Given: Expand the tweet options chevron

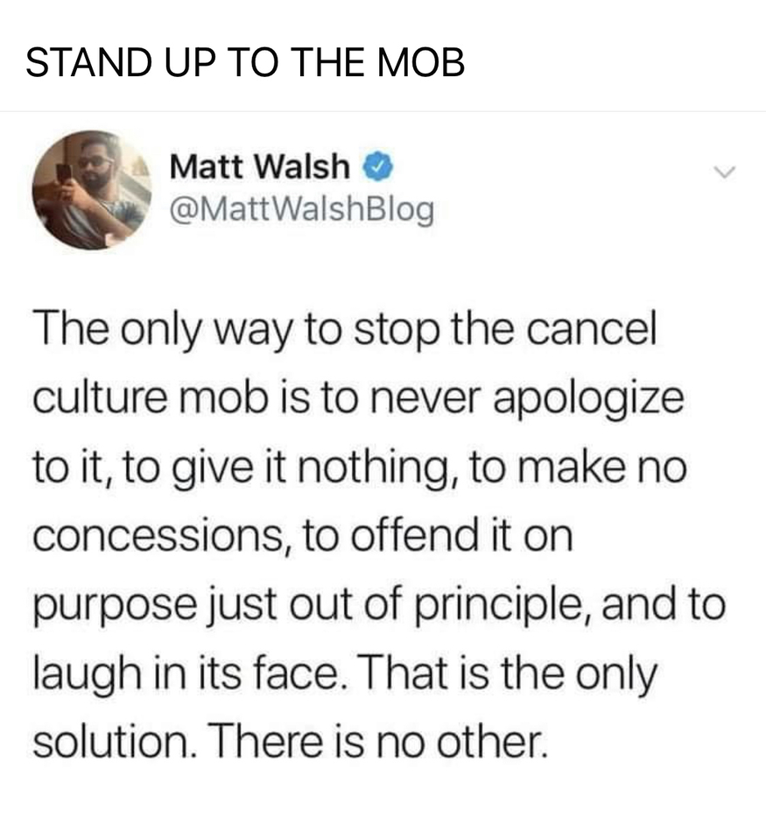Looking at the screenshot, I should 725,172.
